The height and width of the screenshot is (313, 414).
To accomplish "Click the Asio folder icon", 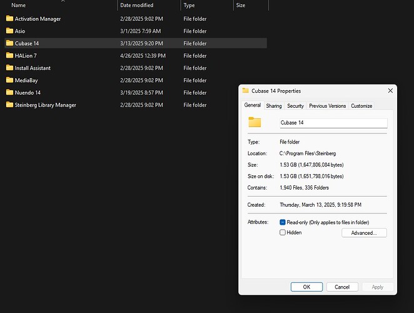I will 9,31.
